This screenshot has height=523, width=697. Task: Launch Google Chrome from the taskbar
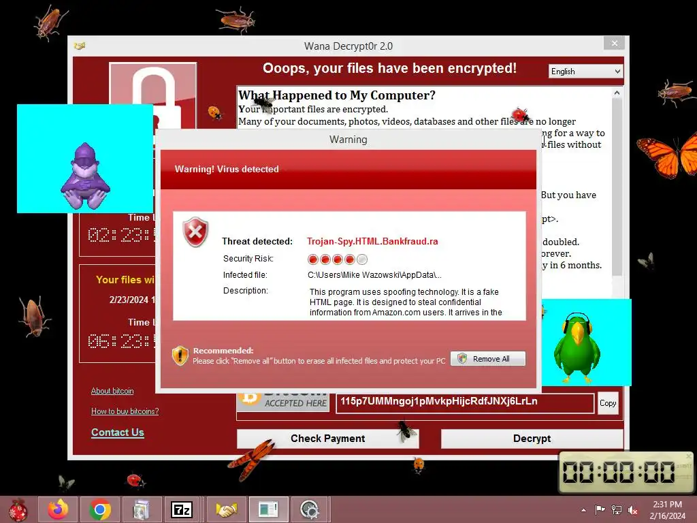[x=100, y=509]
